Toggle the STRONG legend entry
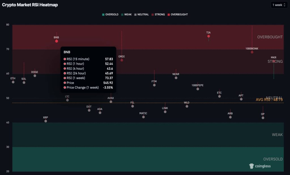 click(x=158, y=14)
